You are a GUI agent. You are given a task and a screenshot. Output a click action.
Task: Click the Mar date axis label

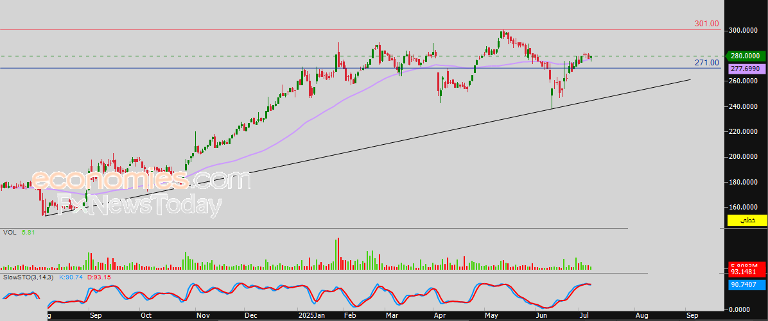pos(392,316)
